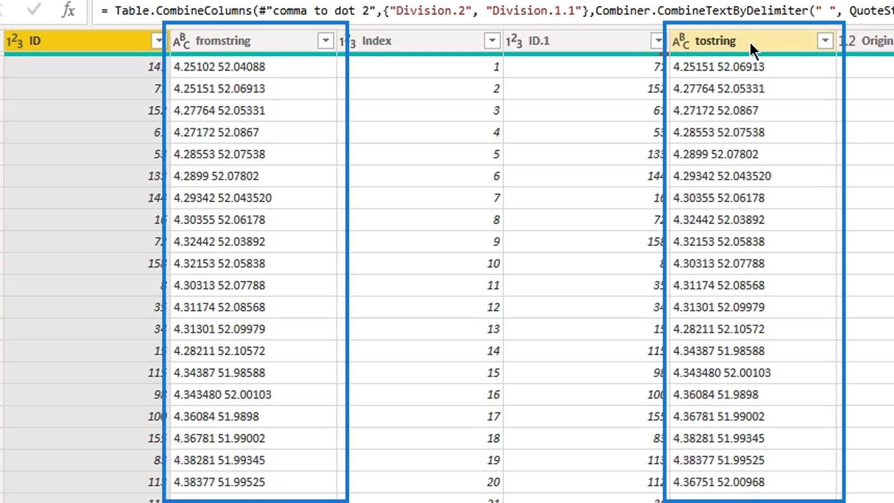Screen dimensions: 894x503
Task: Click fromstring cell 4.30313 52.07788
Action: pyautogui.click(x=253, y=285)
